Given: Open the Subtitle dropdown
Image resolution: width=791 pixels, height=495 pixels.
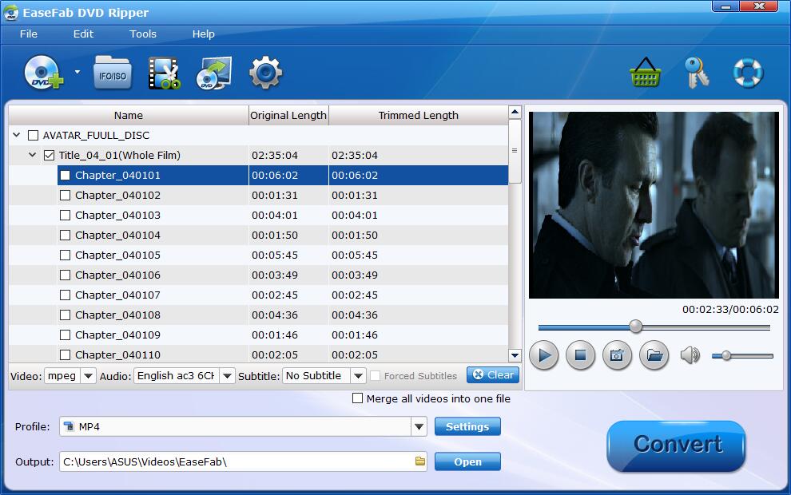Looking at the screenshot, I should 358,376.
